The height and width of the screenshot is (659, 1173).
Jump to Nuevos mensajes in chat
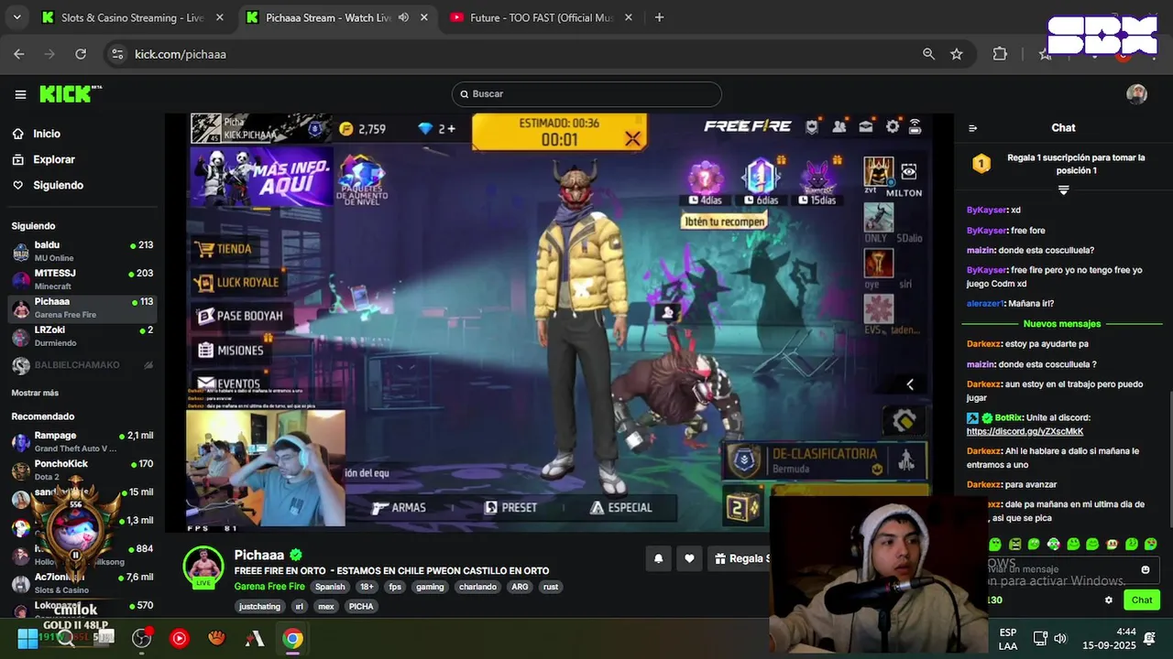pyautogui.click(x=1062, y=324)
